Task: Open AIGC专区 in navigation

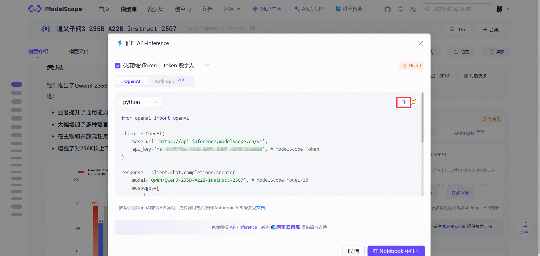Action: click(x=309, y=9)
